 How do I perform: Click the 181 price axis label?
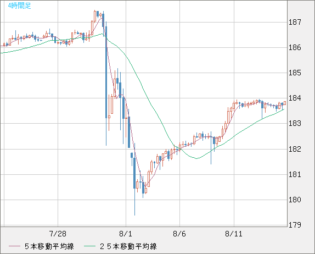tap(295, 174)
